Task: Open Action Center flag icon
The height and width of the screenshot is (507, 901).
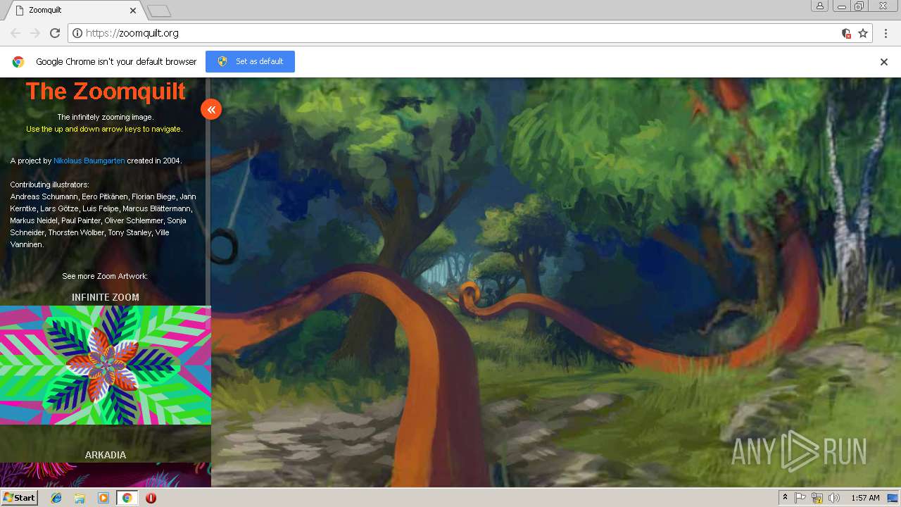Action: pos(800,498)
